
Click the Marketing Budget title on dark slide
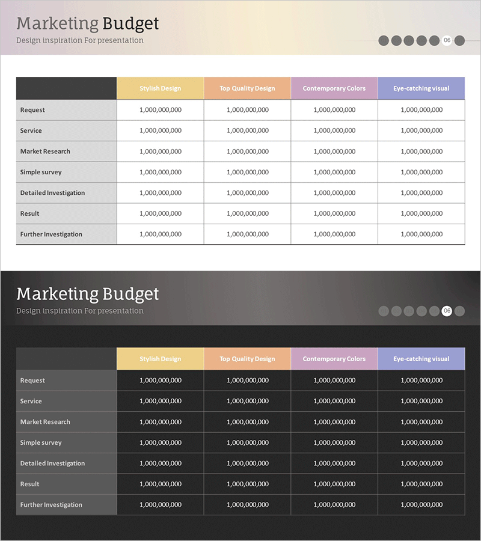coord(88,294)
